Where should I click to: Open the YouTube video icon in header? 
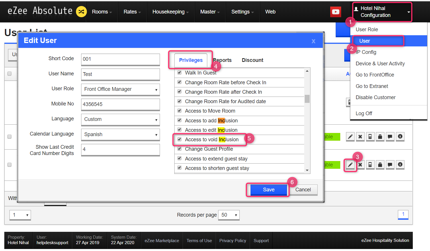tap(336, 12)
